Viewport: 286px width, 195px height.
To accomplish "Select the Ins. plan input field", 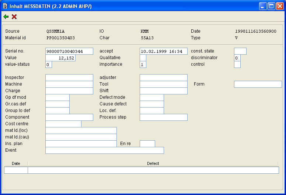I will [81, 144].
